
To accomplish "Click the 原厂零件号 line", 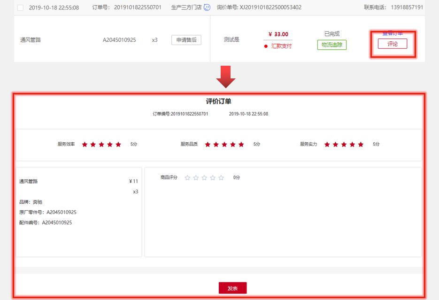I will pos(48,212).
